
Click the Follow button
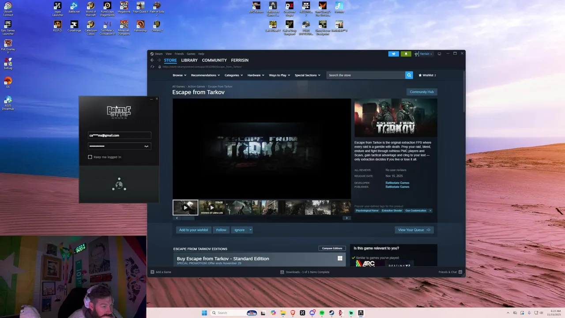[221, 230]
